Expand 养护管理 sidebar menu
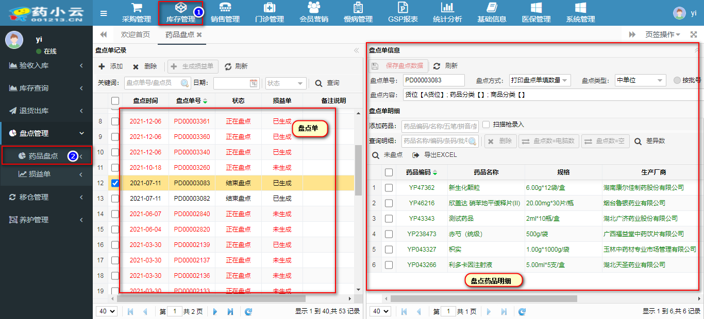Viewport: 704px width, 319px height. 46,220
